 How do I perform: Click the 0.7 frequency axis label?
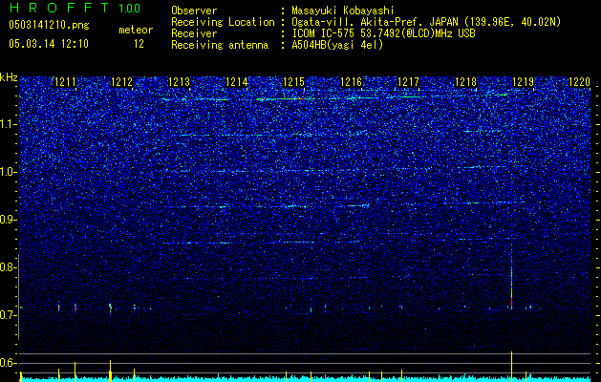click(9, 315)
